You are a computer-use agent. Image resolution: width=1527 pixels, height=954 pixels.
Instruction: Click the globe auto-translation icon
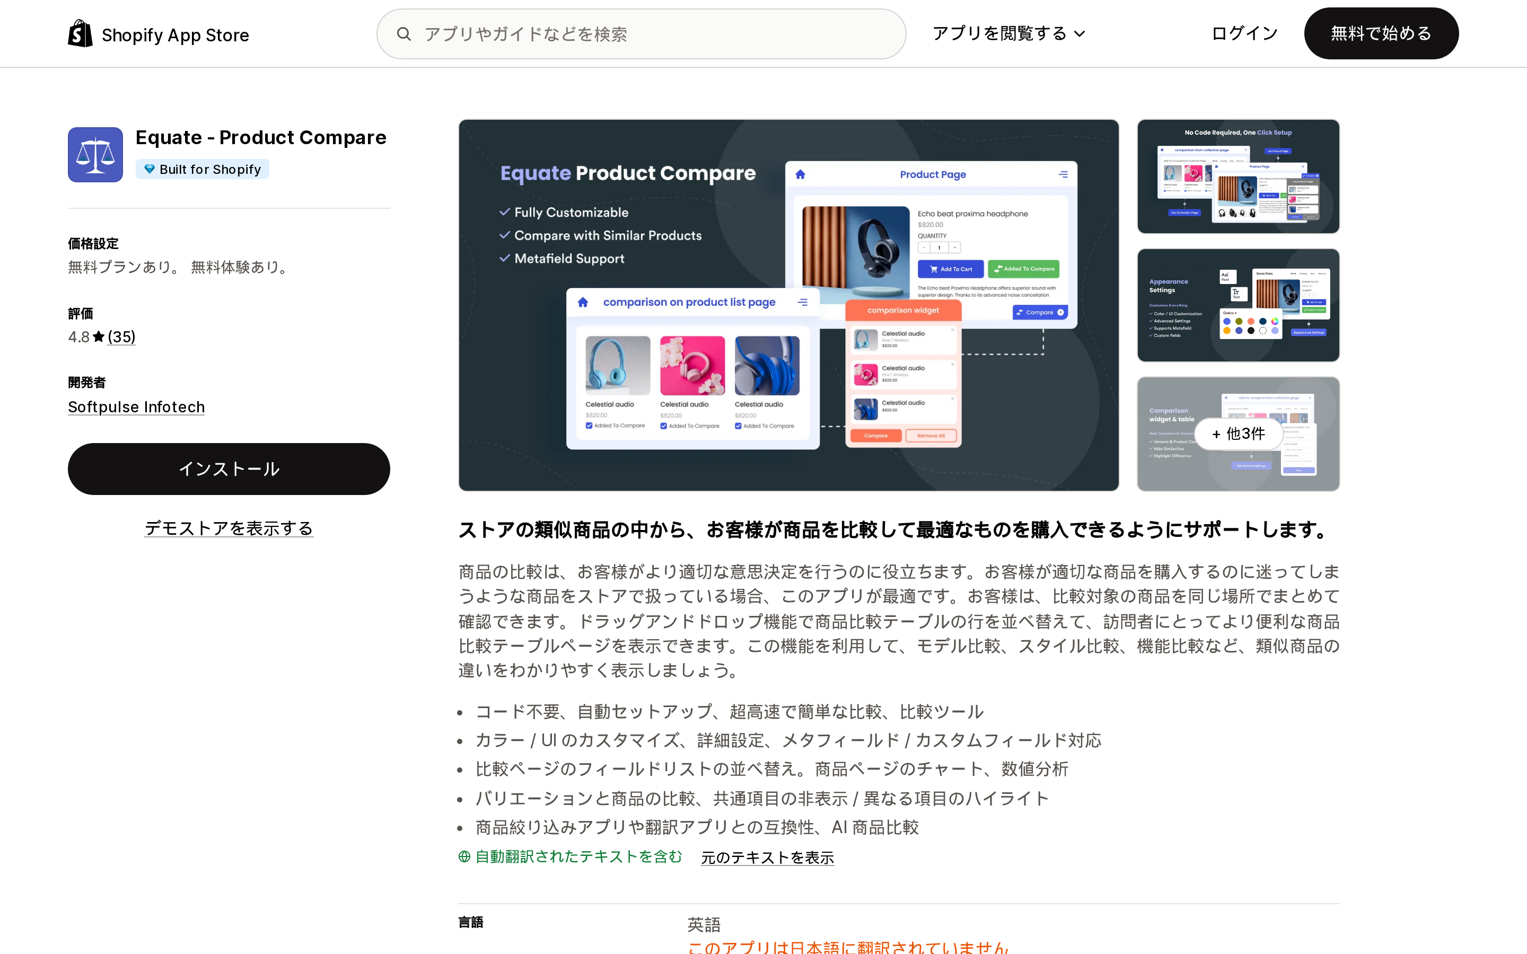tap(464, 857)
